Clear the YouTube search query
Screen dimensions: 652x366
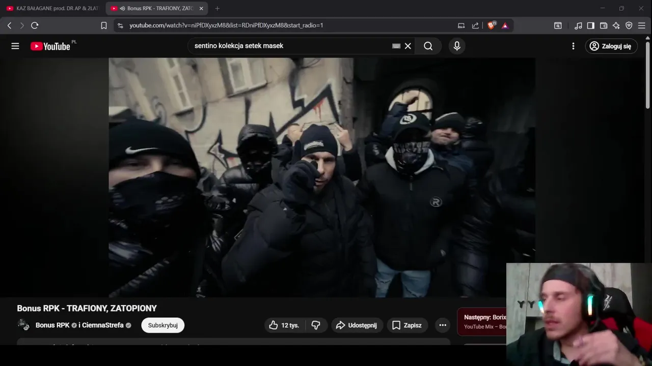[x=408, y=46]
